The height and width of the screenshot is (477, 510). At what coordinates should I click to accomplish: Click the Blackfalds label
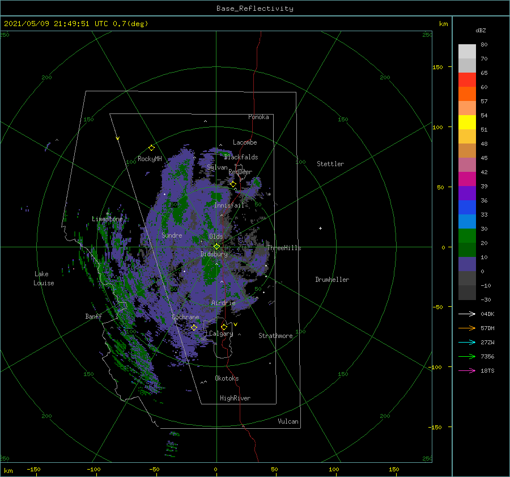241,157
